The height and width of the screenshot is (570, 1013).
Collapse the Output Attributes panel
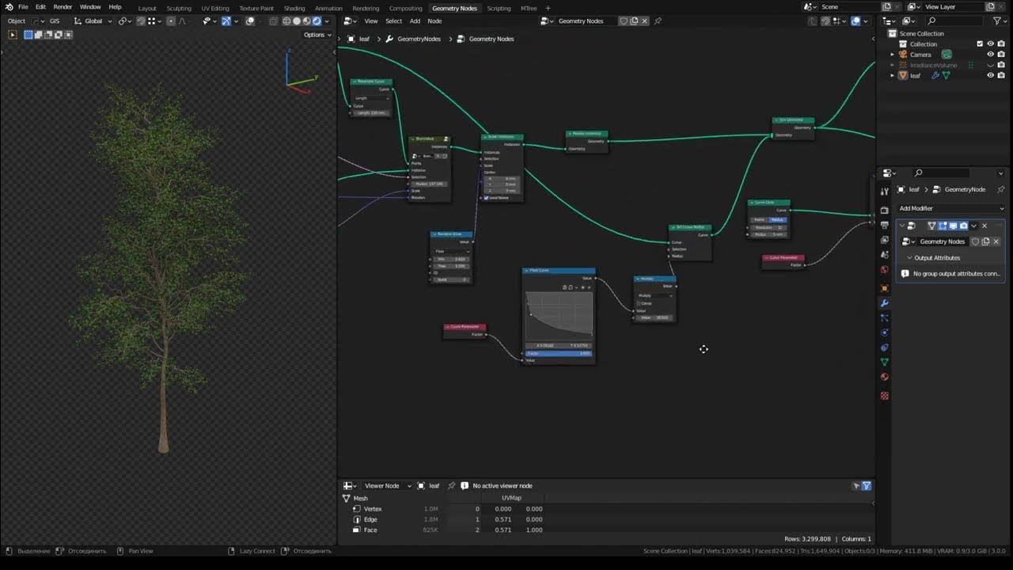[x=909, y=258]
